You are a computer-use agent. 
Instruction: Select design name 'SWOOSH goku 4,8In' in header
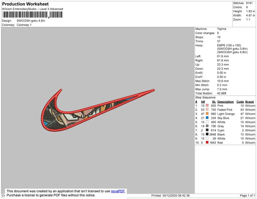coord(31,21)
